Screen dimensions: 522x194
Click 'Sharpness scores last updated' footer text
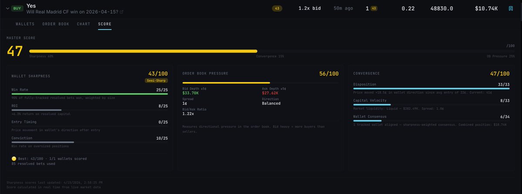pyautogui.click(x=55, y=183)
